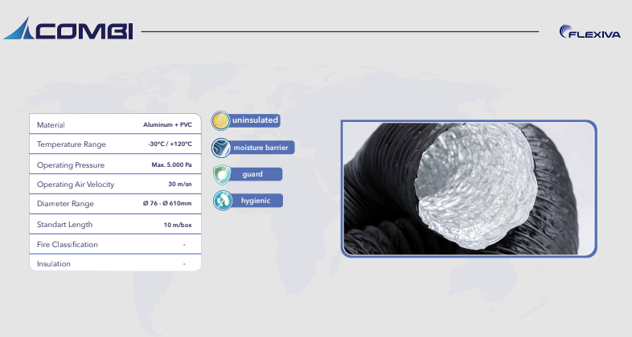The width and height of the screenshot is (632, 337).
Task: Select the 'guard' badge label
Action: [252, 174]
